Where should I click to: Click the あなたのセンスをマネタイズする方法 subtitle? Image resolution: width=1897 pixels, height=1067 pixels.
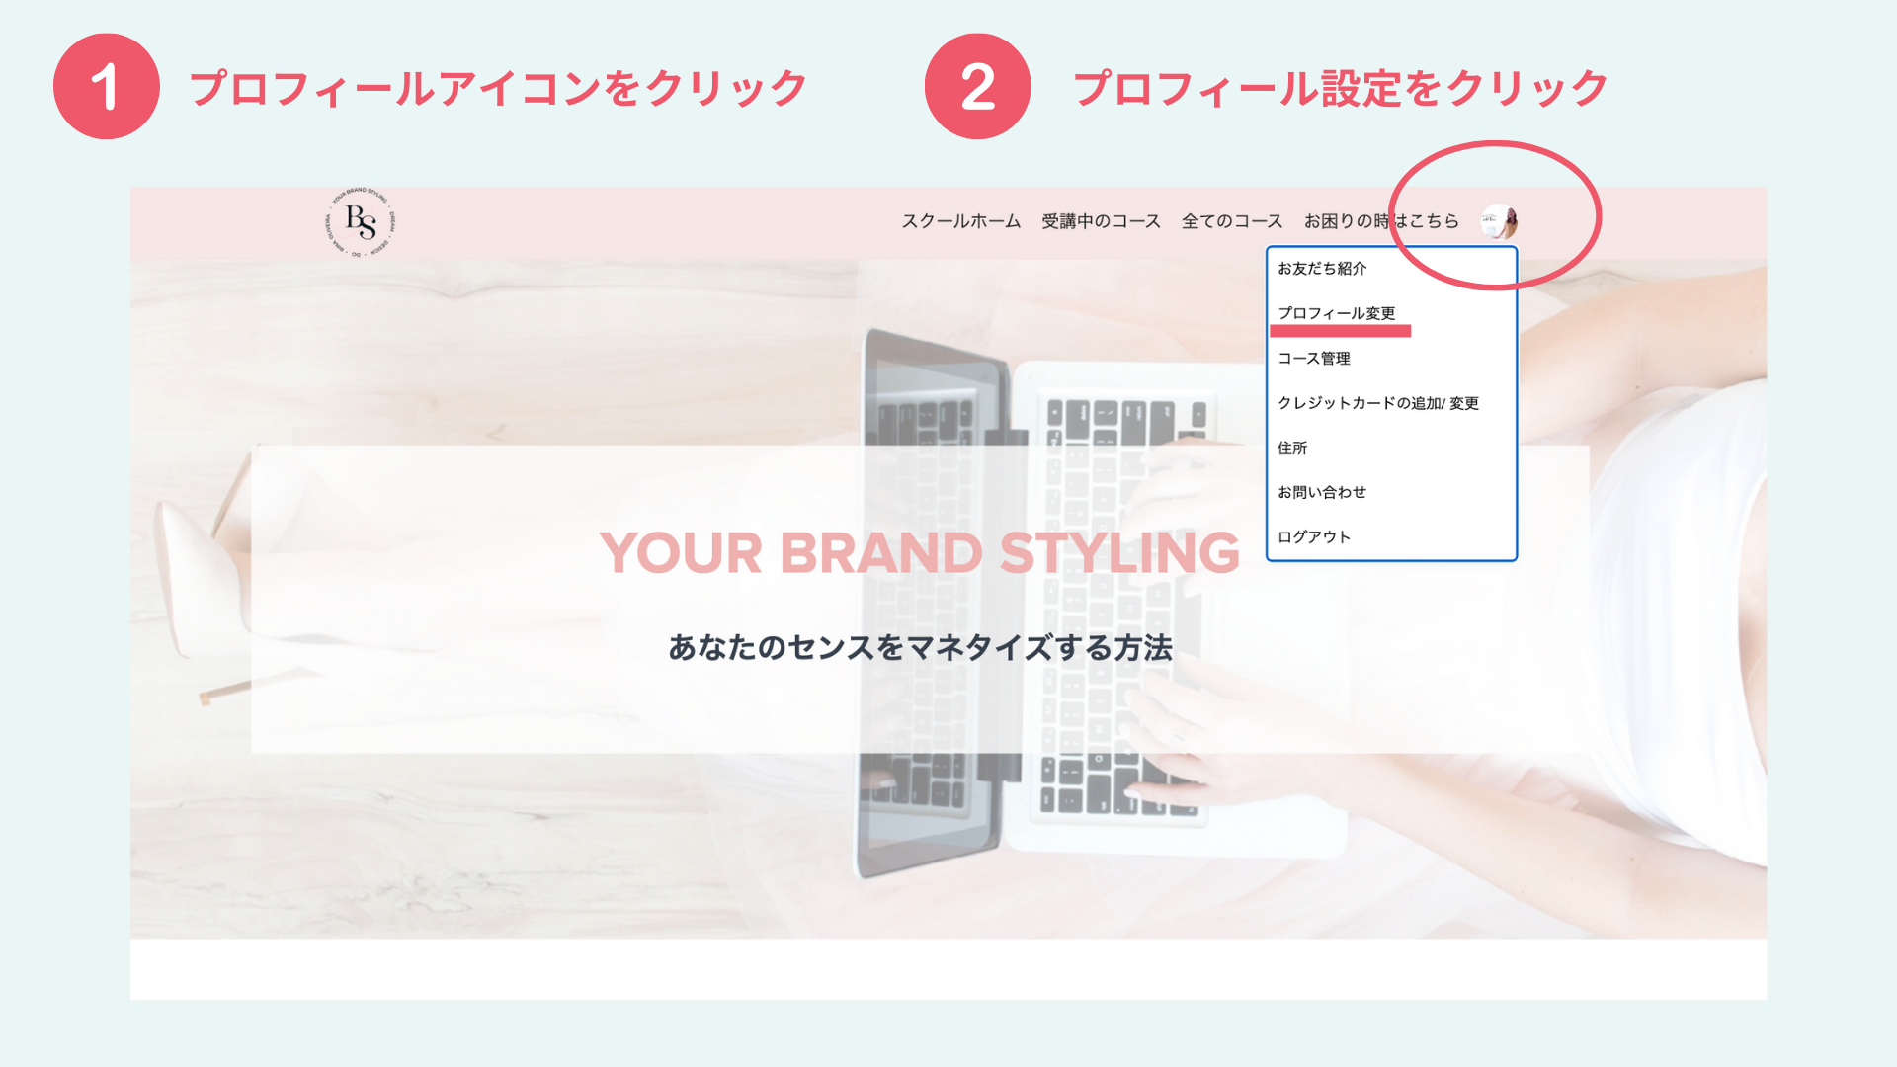tap(921, 648)
